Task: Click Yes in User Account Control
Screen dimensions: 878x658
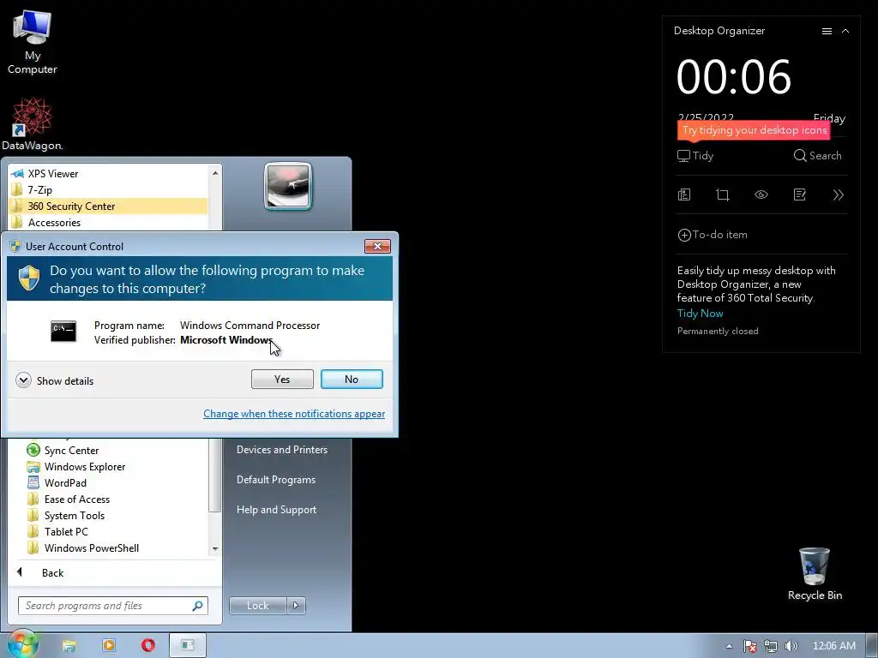Action: pos(282,380)
